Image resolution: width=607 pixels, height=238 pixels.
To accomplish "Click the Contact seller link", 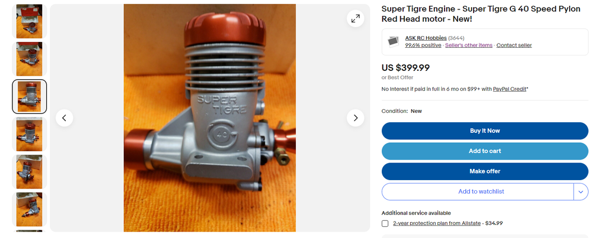I will (x=514, y=45).
